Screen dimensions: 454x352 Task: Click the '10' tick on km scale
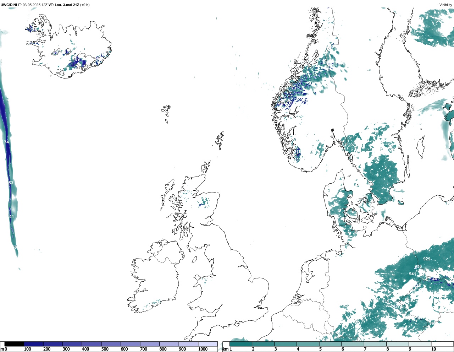(x=433, y=349)
